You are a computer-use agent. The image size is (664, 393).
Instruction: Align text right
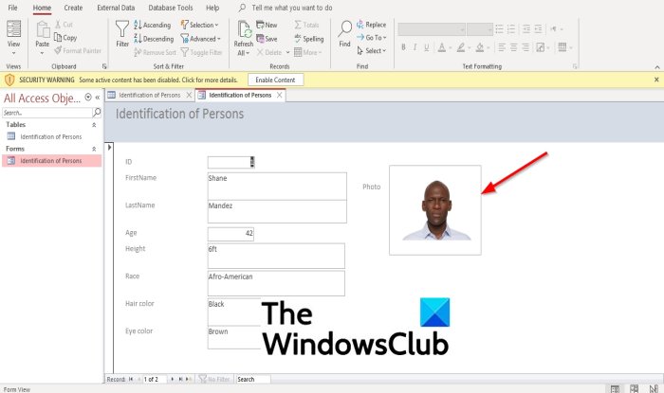point(526,47)
